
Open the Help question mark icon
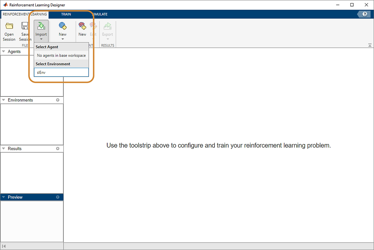coord(365,14)
